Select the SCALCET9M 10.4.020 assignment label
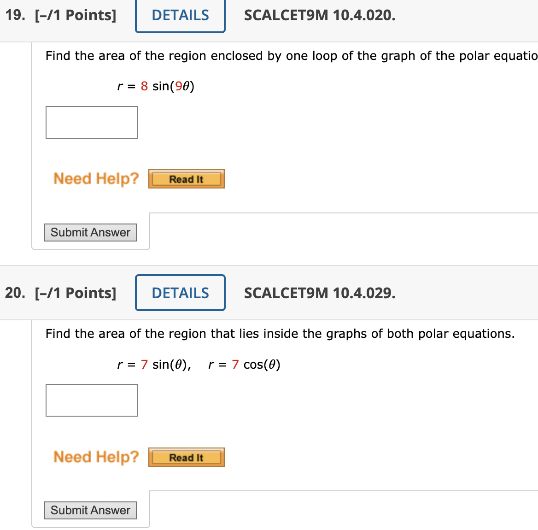This screenshot has width=538, height=530. click(x=319, y=15)
